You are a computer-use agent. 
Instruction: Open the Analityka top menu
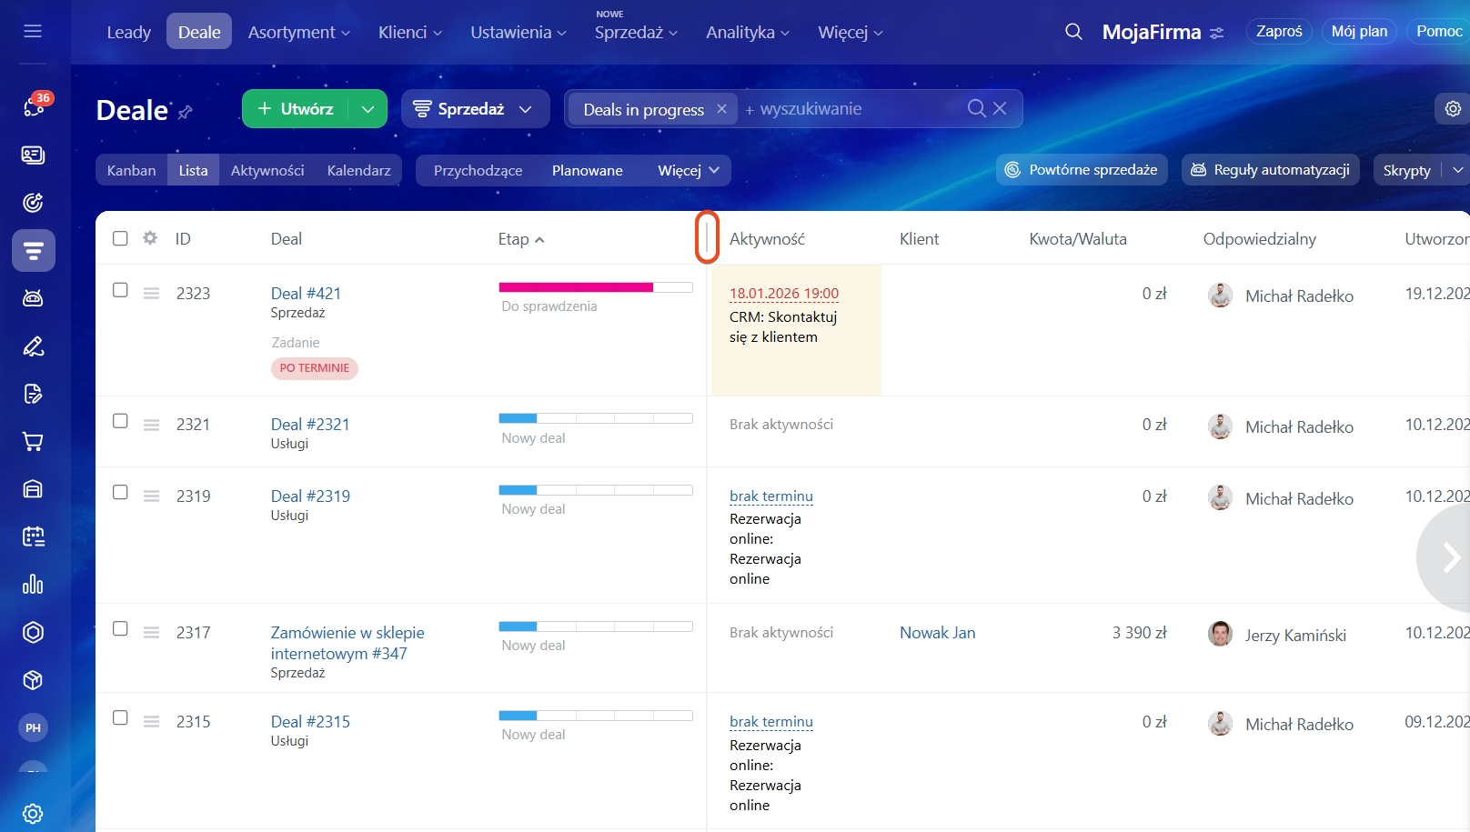(x=747, y=33)
